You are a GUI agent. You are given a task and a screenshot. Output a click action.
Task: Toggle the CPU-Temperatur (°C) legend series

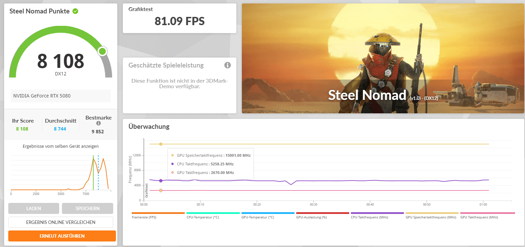click(213, 216)
